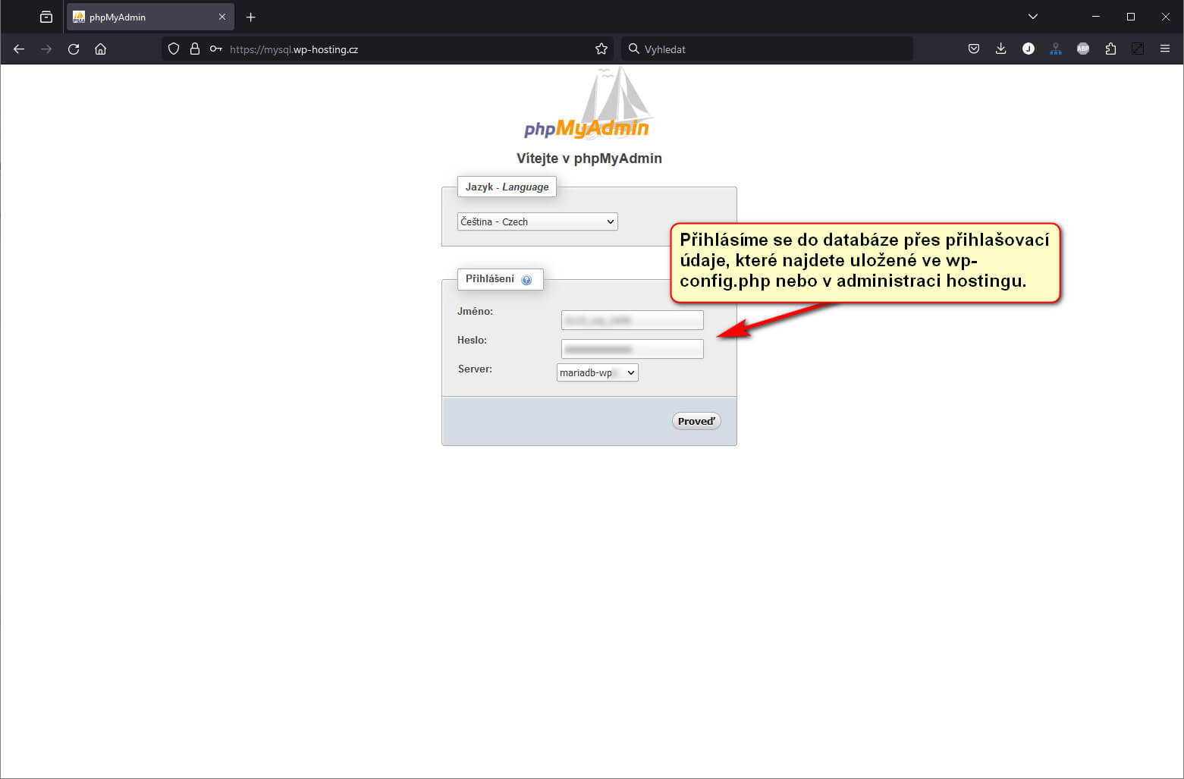This screenshot has height=779, width=1184.
Task: Click the Firefox View icon in tab bar
Action: [46, 17]
